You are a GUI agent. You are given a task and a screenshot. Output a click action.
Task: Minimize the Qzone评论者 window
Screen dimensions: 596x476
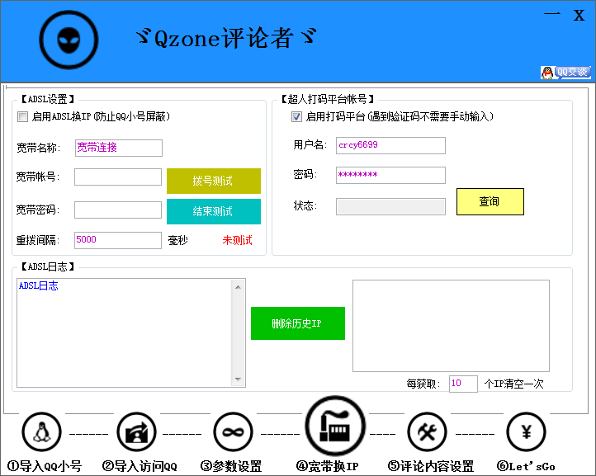(552, 14)
